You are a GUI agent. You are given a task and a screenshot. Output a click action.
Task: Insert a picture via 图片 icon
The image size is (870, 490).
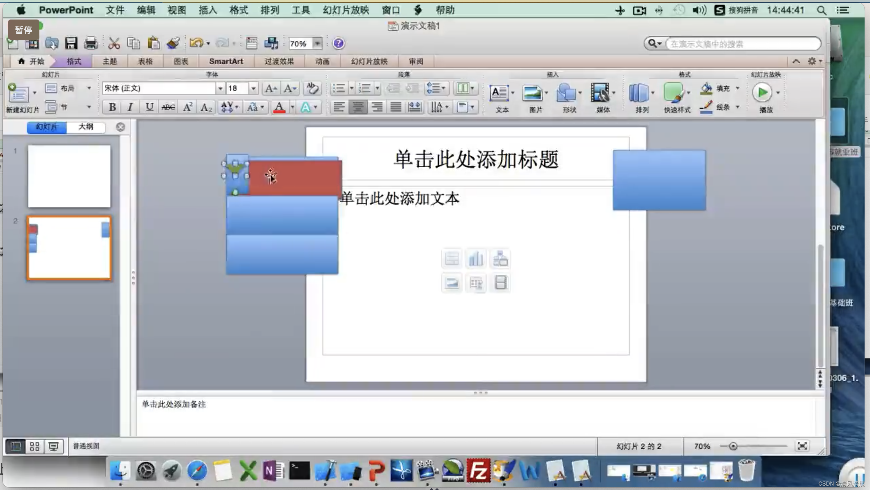tap(532, 93)
